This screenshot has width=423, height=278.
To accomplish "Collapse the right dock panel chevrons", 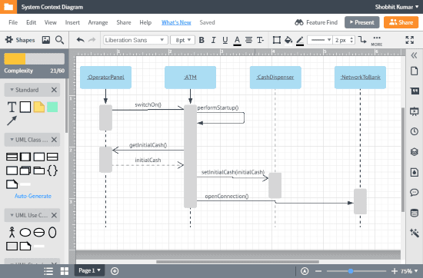I will tap(414, 55).
